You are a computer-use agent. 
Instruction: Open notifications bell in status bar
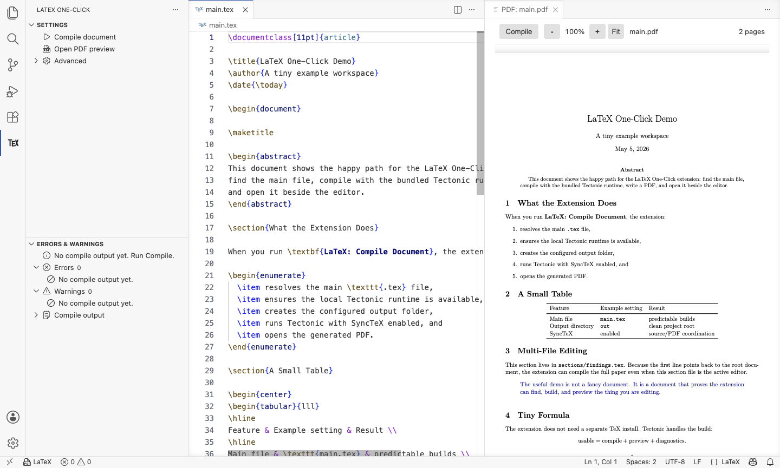coord(770,462)
